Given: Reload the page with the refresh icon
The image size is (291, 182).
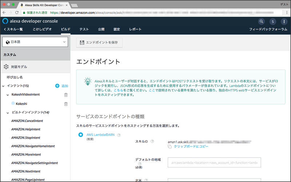Looking at the screenshot, I should [17, 12].
